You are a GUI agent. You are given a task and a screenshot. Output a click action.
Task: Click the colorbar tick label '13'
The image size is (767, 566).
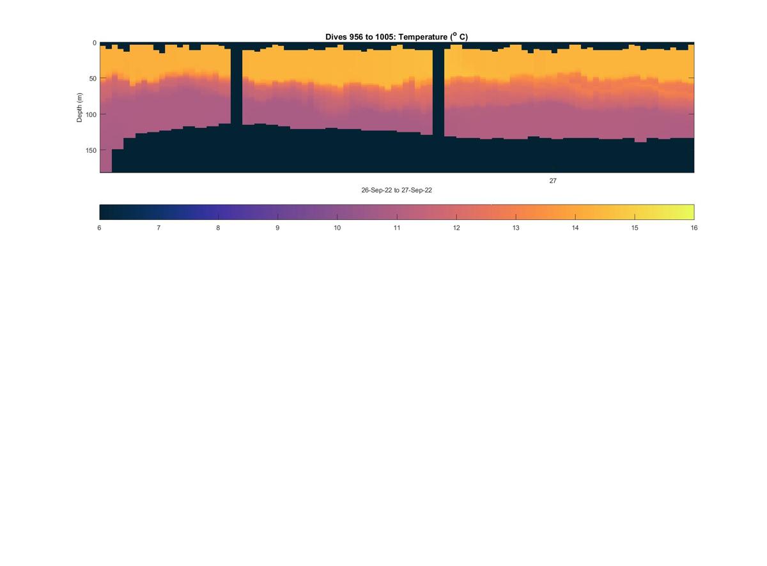pyautogui.click(x=516, y=228)
